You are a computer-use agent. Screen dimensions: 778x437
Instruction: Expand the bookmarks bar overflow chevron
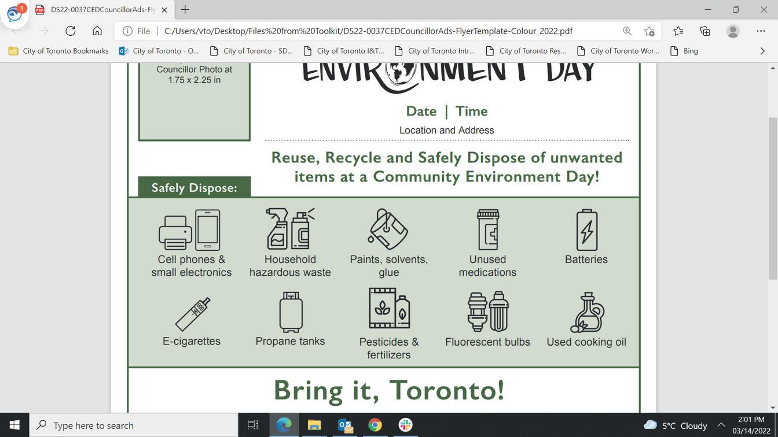point(762,51)
